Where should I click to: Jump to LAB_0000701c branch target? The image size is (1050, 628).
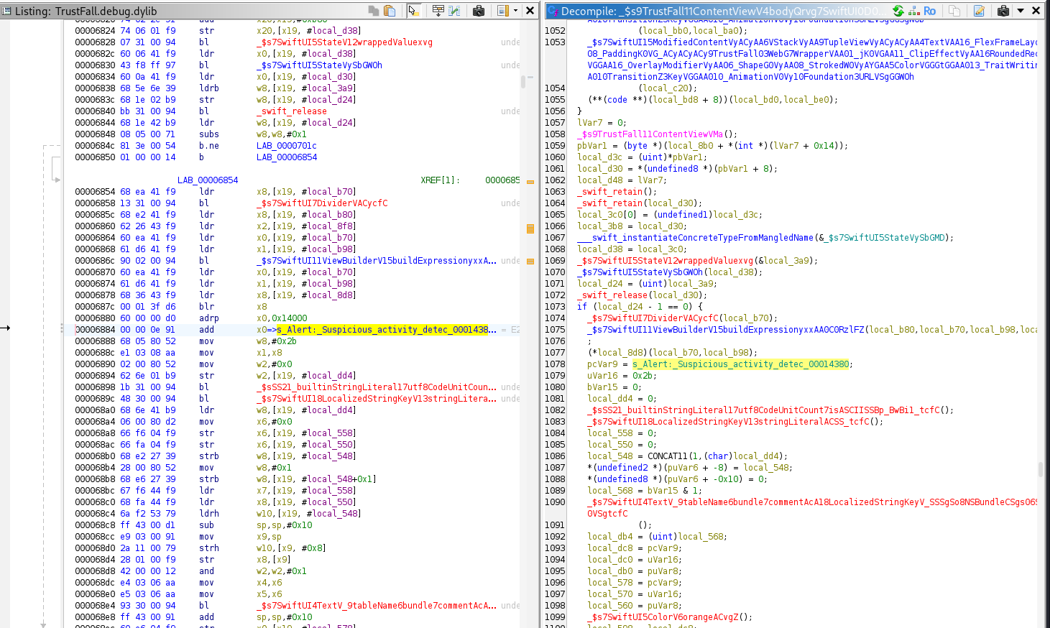point(286,146)
